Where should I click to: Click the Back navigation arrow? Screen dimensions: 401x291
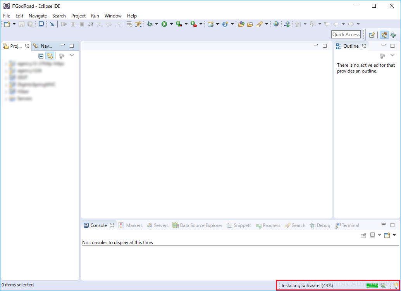[336, 24]
